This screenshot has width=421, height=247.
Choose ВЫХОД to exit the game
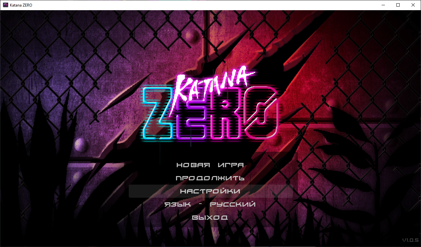tap(210, 217)
